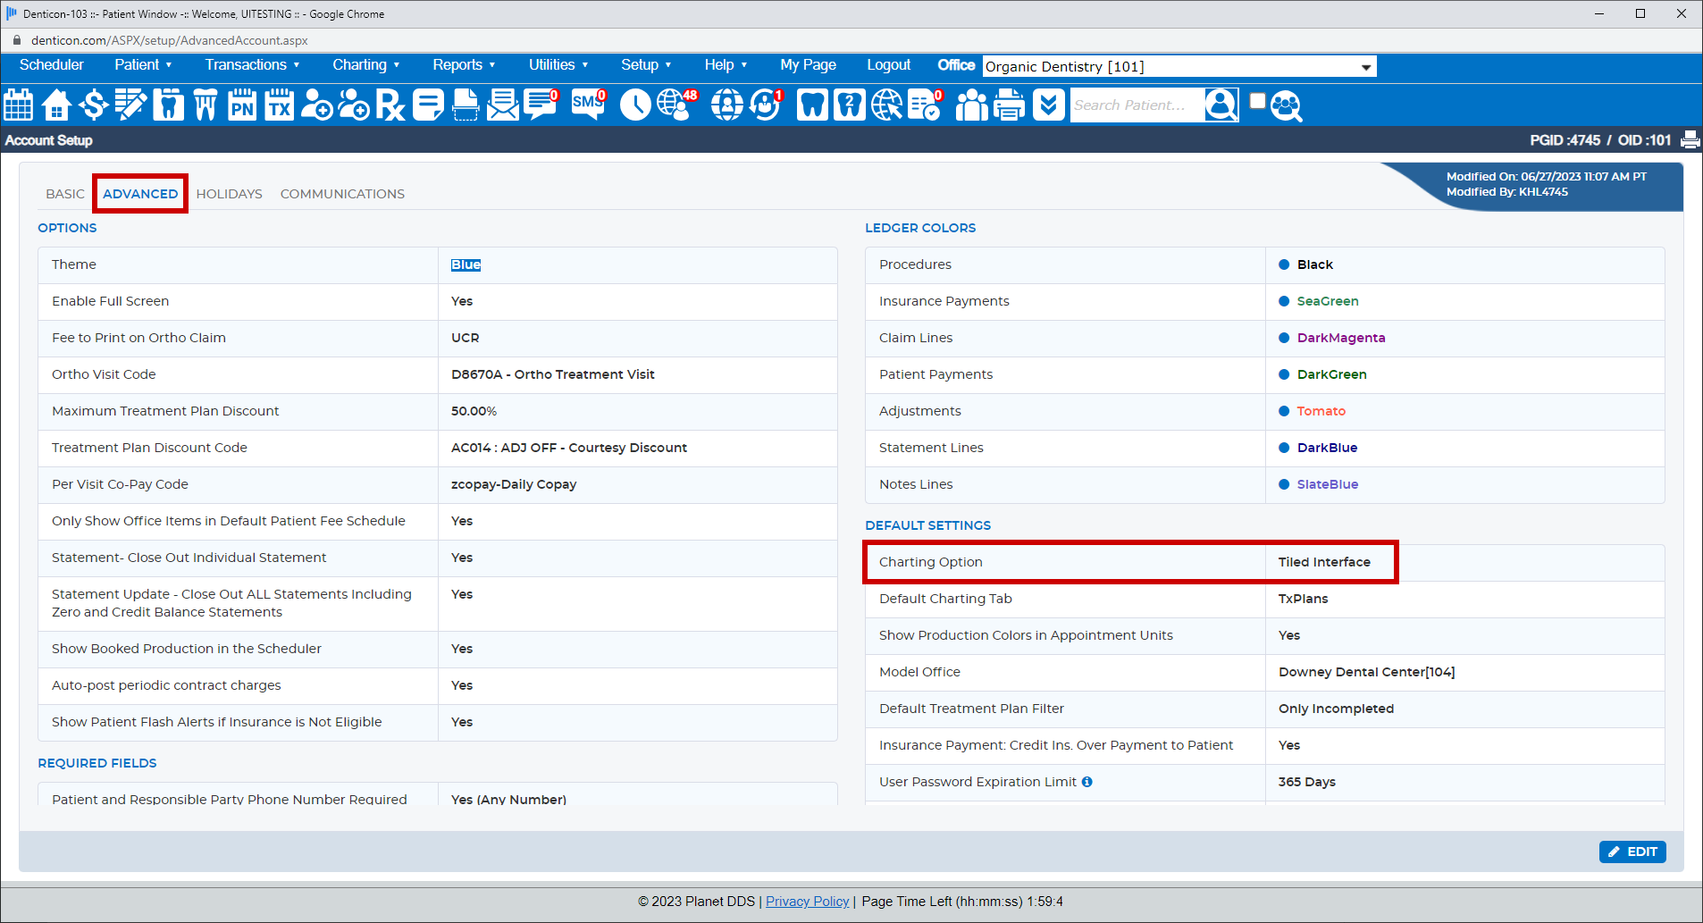Screen dimensions: 1703x923
Task: Open the Treatment Plan TX icon
Action: click(278, 105)
